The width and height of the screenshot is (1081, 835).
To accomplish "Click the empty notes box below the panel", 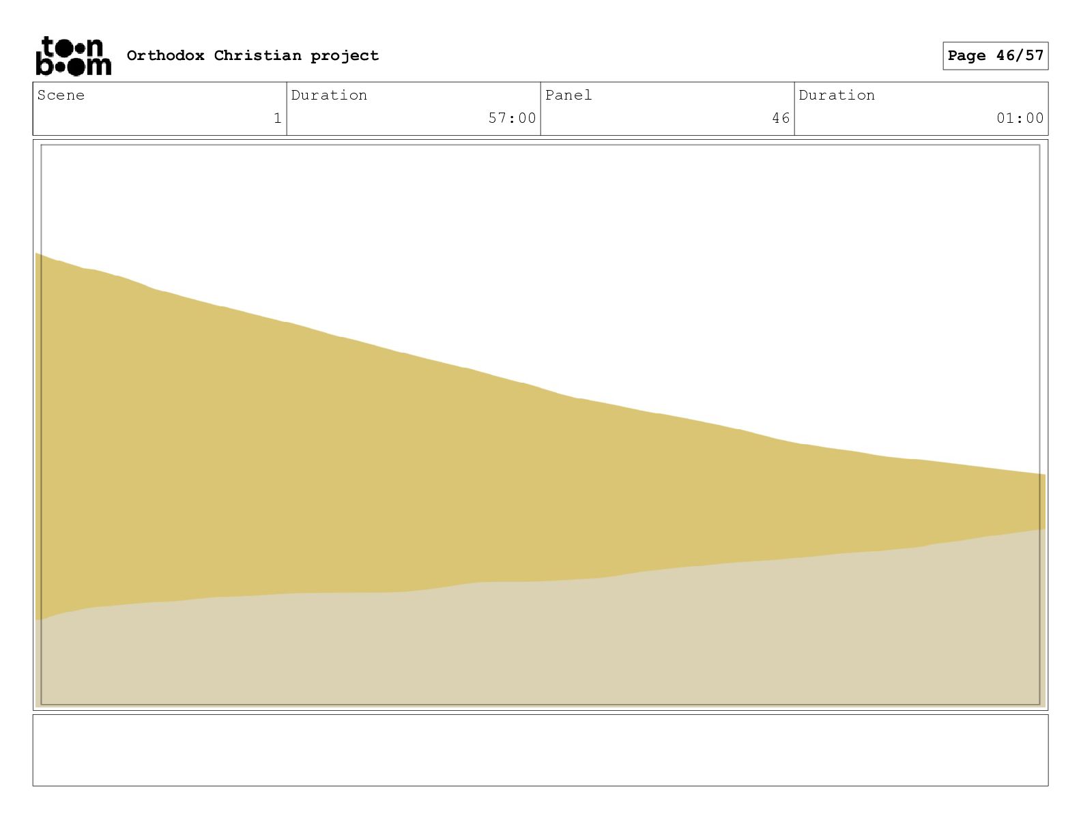I will coord(540,750).
